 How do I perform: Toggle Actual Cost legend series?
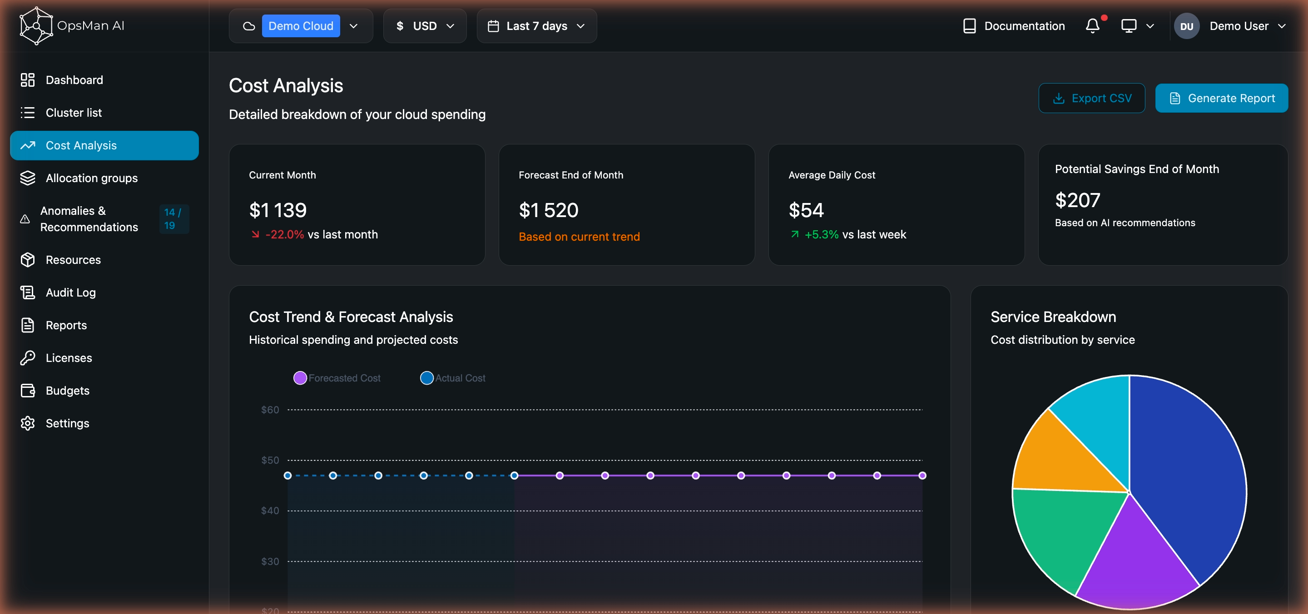coord(452,378)
